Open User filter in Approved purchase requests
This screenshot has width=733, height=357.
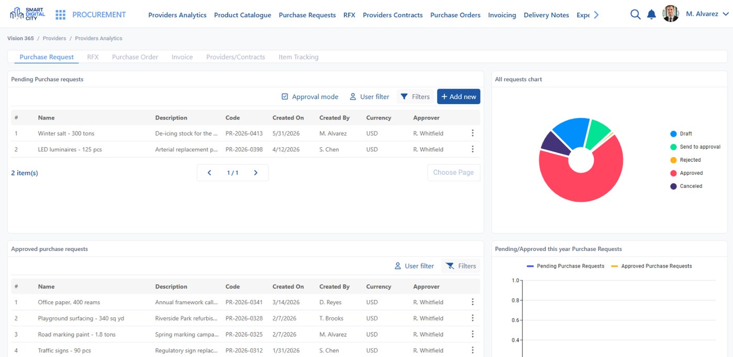[x=414, y=266]
